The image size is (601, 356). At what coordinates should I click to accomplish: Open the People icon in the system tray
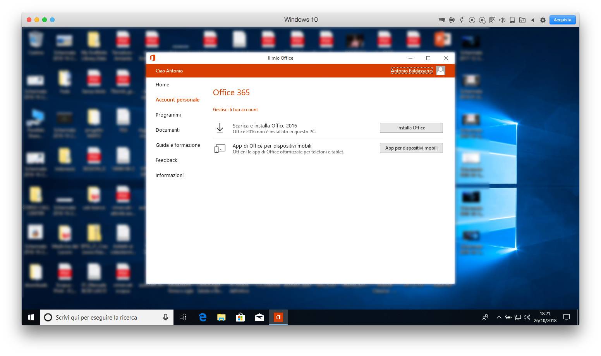[485, 318]
